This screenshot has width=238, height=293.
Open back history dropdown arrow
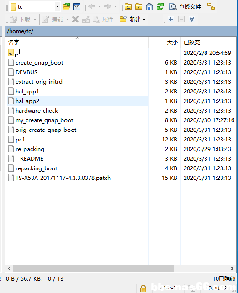pyautogui.click(x=100, y=7)
